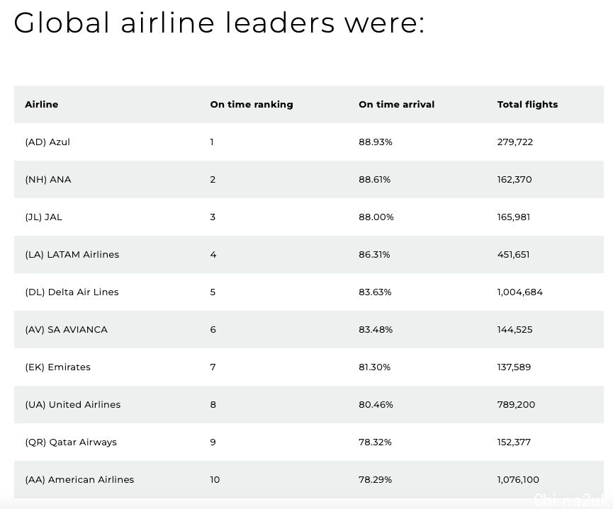
Task: Click the 83.48% arrival value for Avianca
Action: coord(376,329)
